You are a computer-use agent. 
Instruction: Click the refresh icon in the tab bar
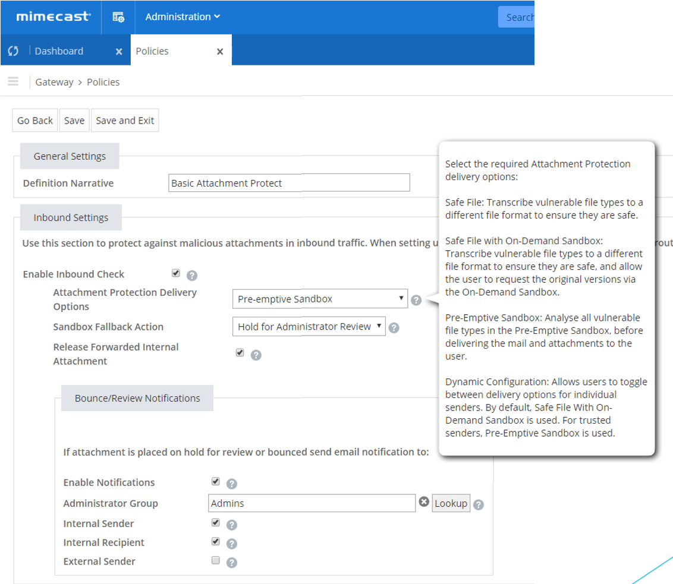[x=13, y=51]
